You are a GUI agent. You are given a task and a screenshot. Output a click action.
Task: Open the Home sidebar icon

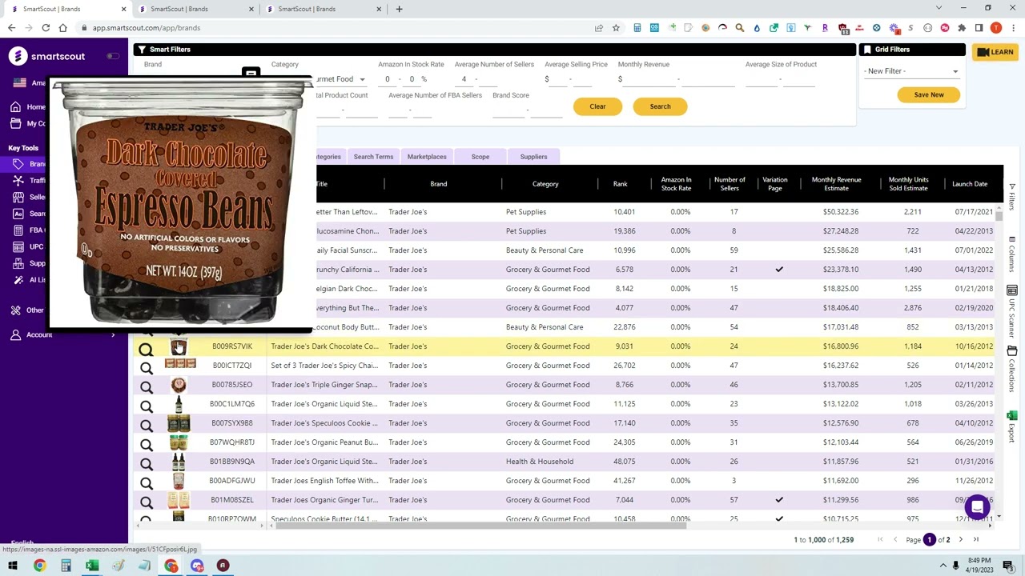(15, 106)
